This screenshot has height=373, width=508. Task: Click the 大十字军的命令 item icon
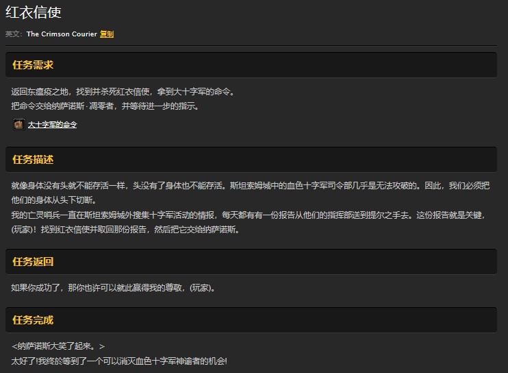(18, 125)
